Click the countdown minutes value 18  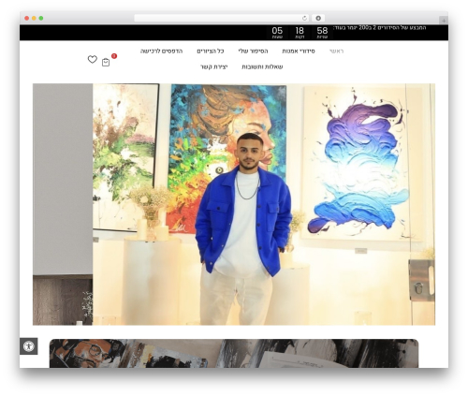click(300, 31)
